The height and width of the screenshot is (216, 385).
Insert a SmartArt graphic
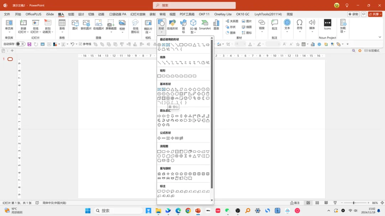(x=205, y=25)
